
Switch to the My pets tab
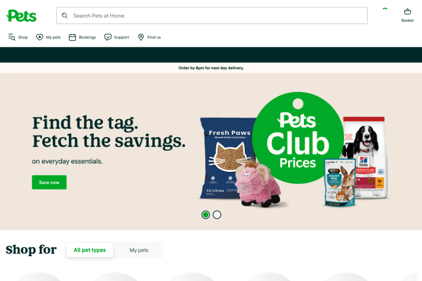pos(139,250)
